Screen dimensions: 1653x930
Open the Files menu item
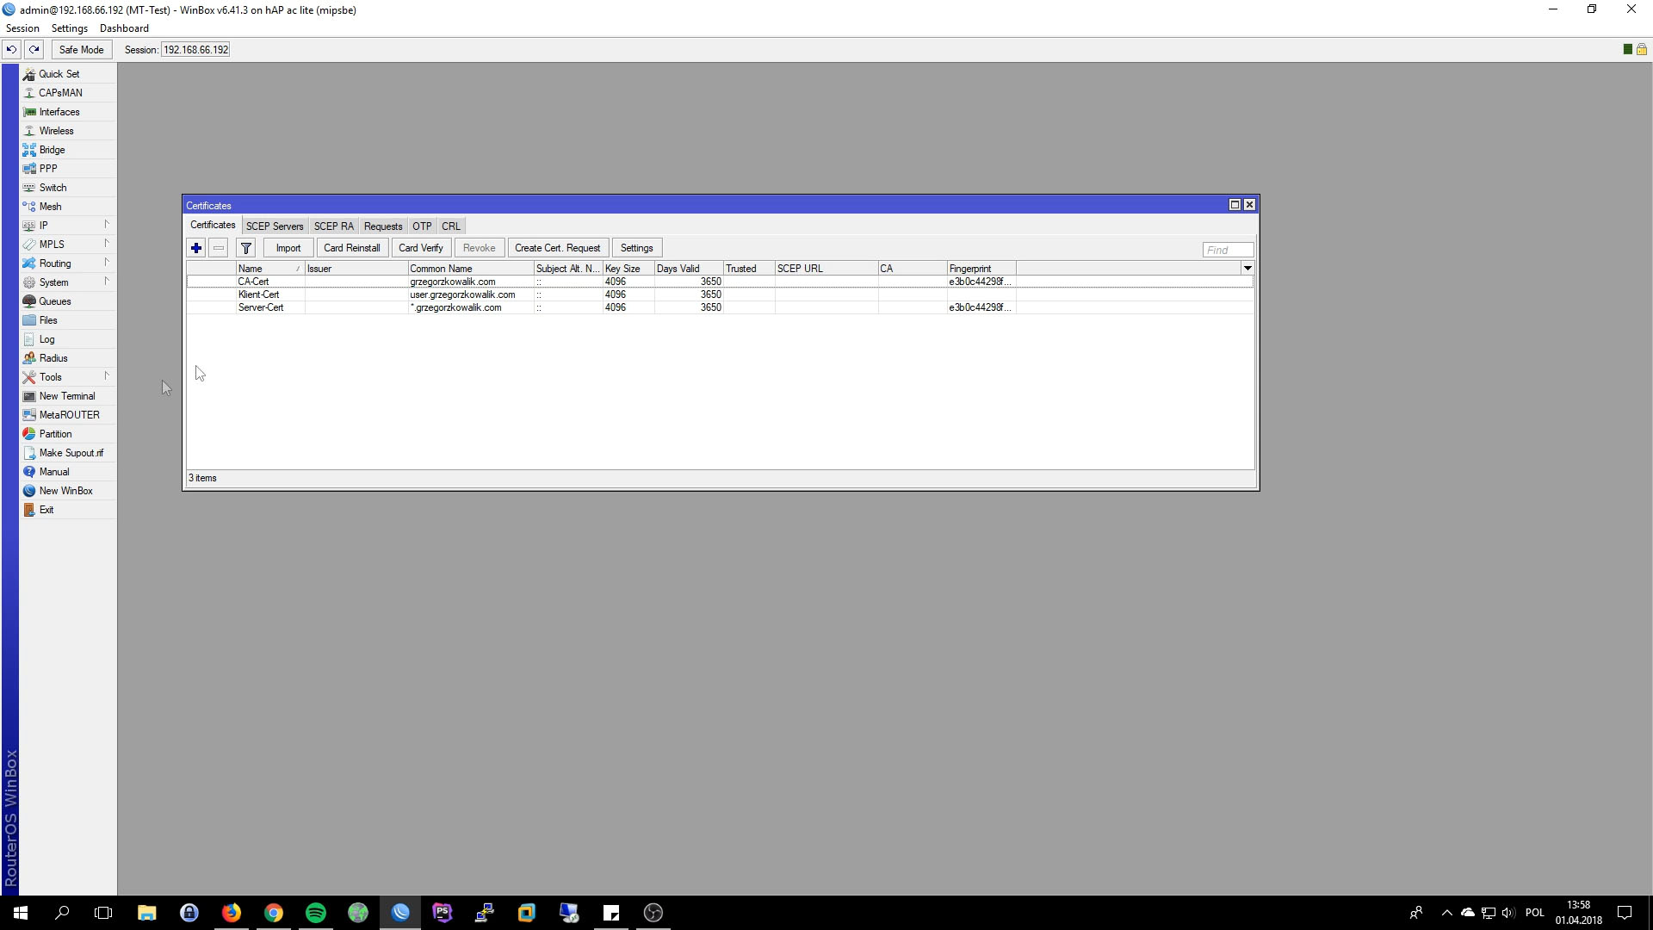(x=67, y=320)
